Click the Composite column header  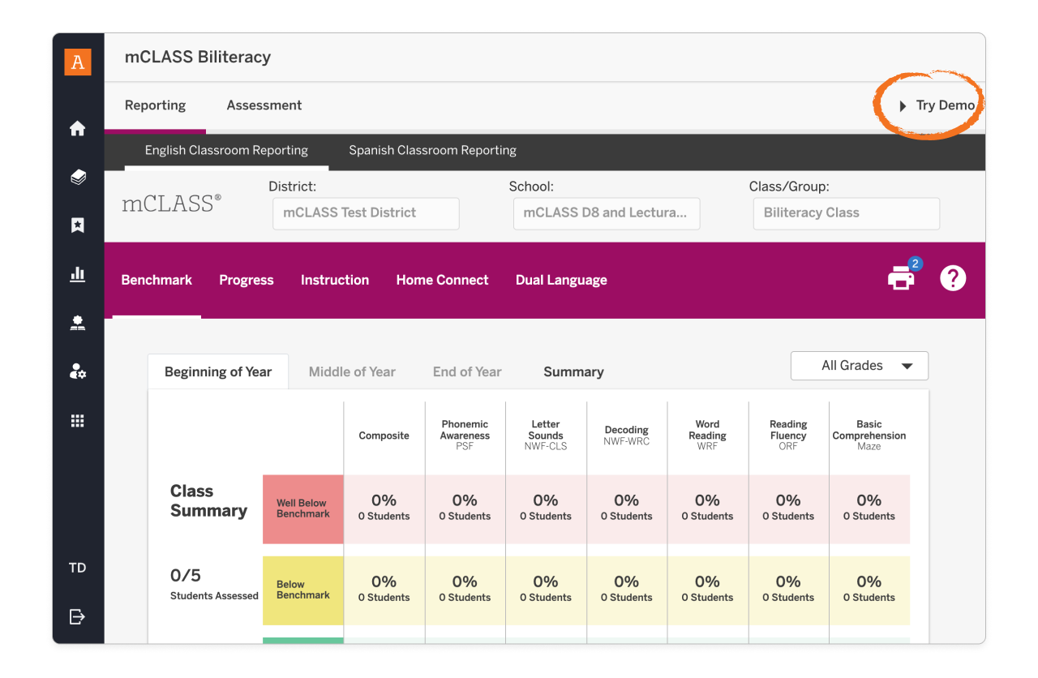click(384, 436)
